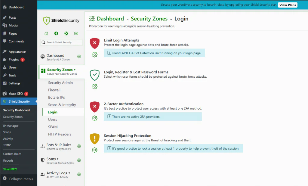The image size is (308, 186).
Task: Click the info icon in silentCAPTCHA notice
Action: (109, 53)
